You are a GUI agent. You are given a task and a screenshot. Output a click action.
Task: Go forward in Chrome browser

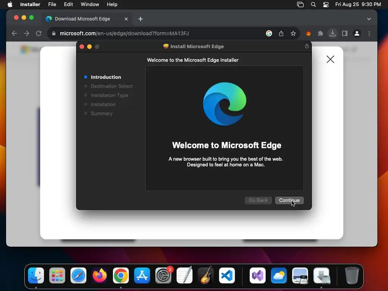pos(27,33)
